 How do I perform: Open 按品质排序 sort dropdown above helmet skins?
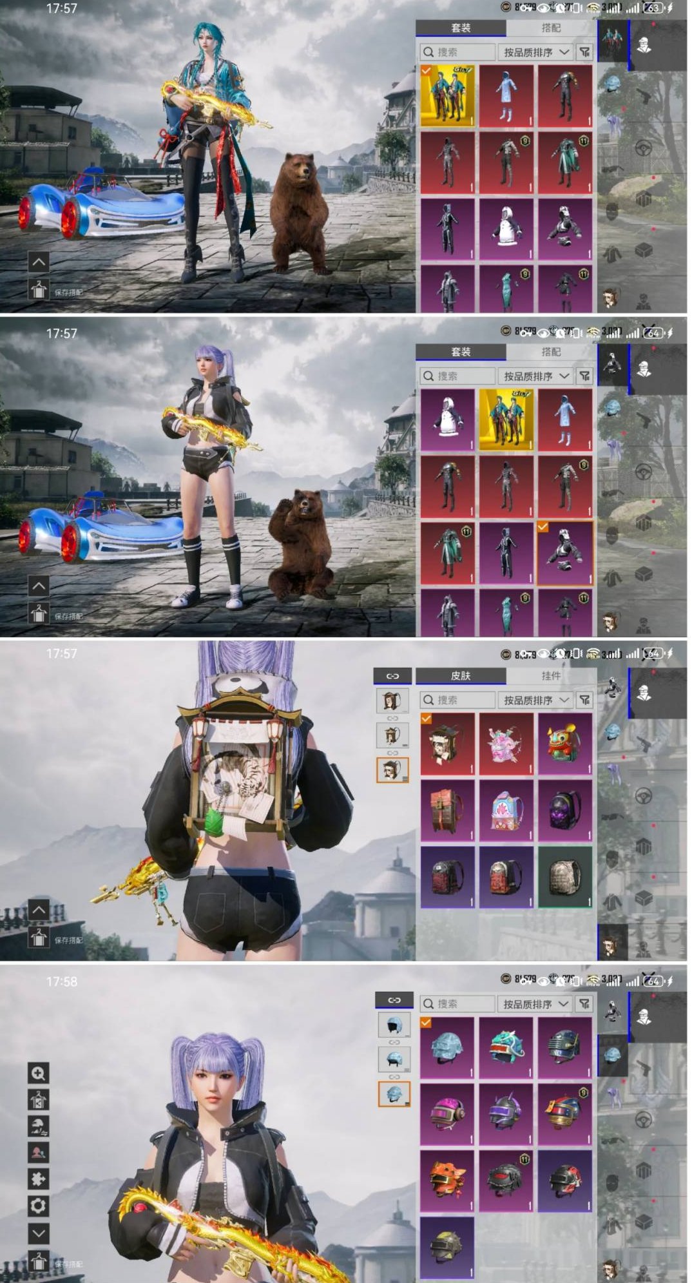click(x=535, y=1004)
